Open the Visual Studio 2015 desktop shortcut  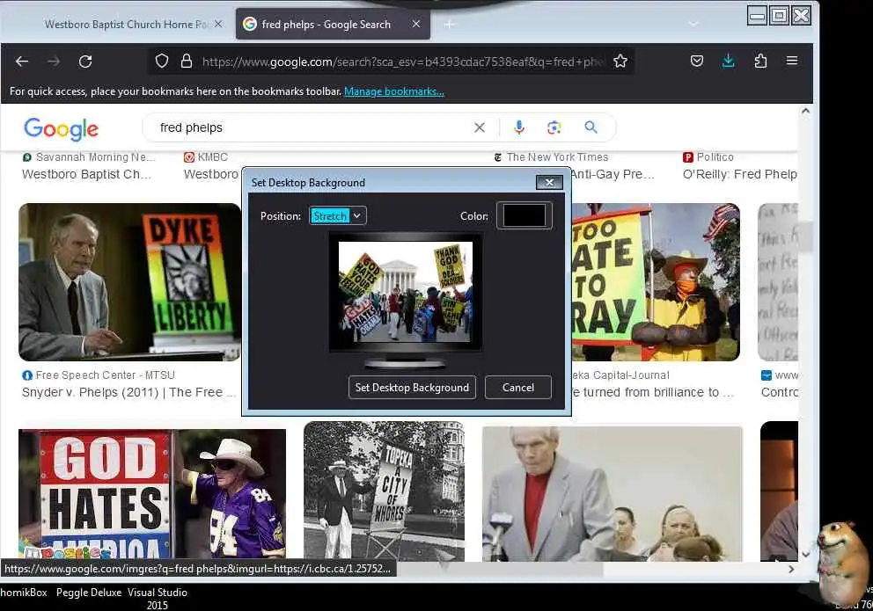[x=157, y=598]
